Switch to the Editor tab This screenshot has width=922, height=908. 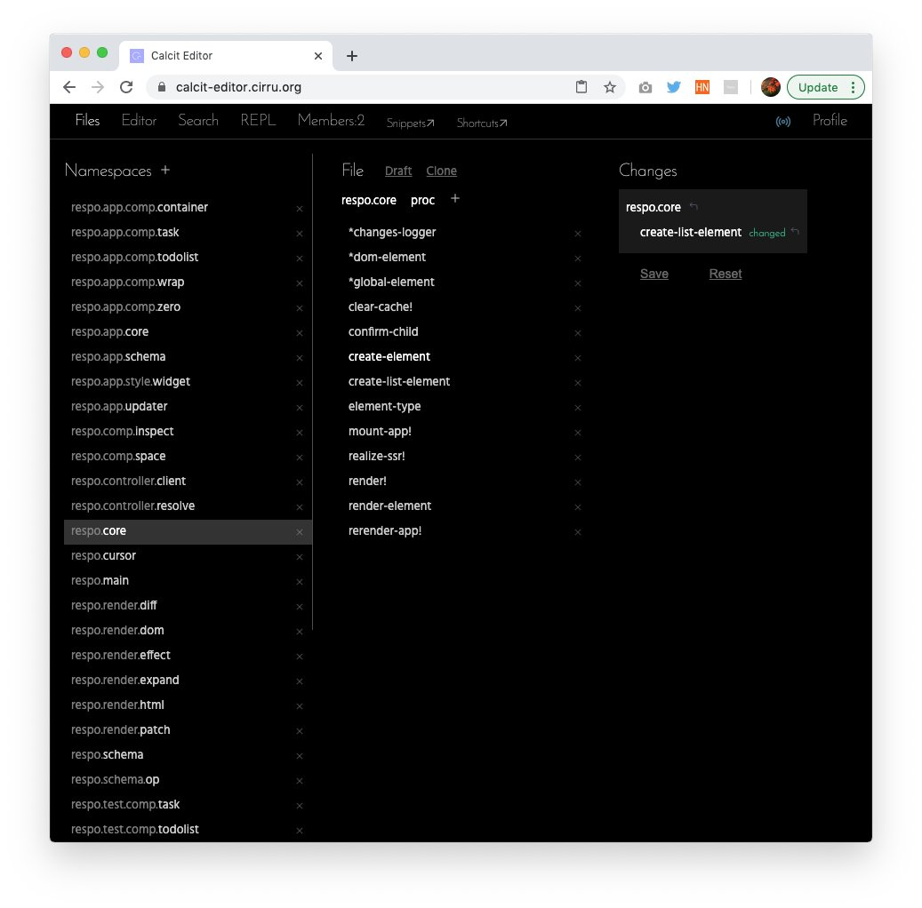pos(139,121)
